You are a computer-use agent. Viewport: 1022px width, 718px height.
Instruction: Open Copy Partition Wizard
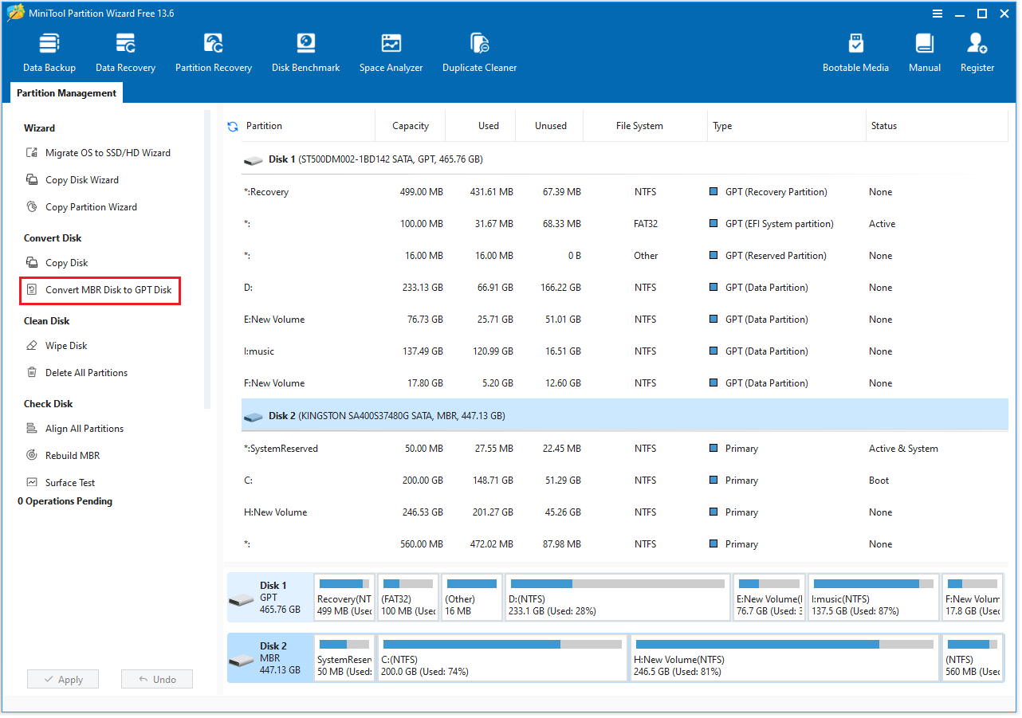[x=81, y=207]
